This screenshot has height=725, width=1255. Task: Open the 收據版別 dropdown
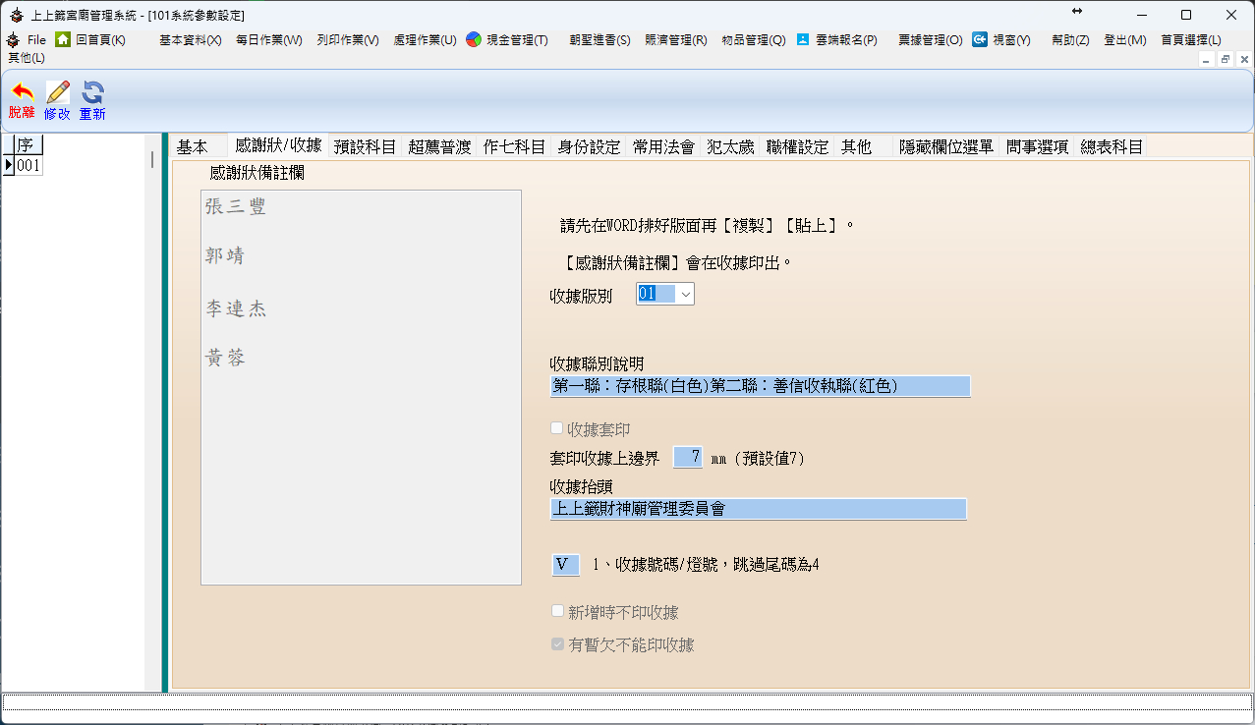point(684,293)
